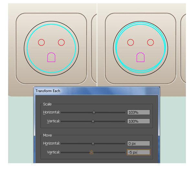Click the Scale Horizontal slider handle

tap(94, 112)
